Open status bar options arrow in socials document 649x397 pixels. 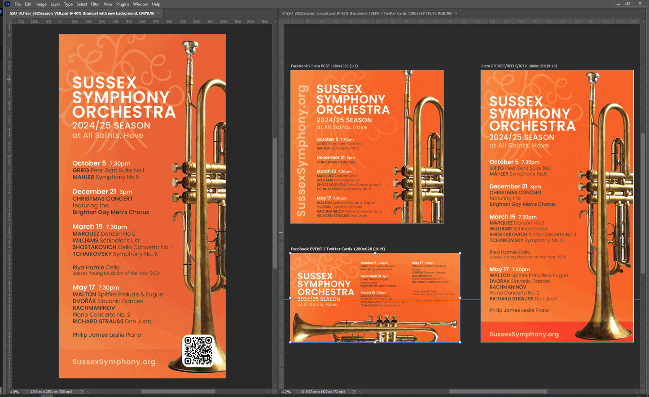354,392
